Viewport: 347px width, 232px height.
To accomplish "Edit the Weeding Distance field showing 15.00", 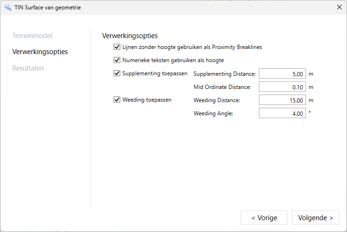I will (282, 100).
